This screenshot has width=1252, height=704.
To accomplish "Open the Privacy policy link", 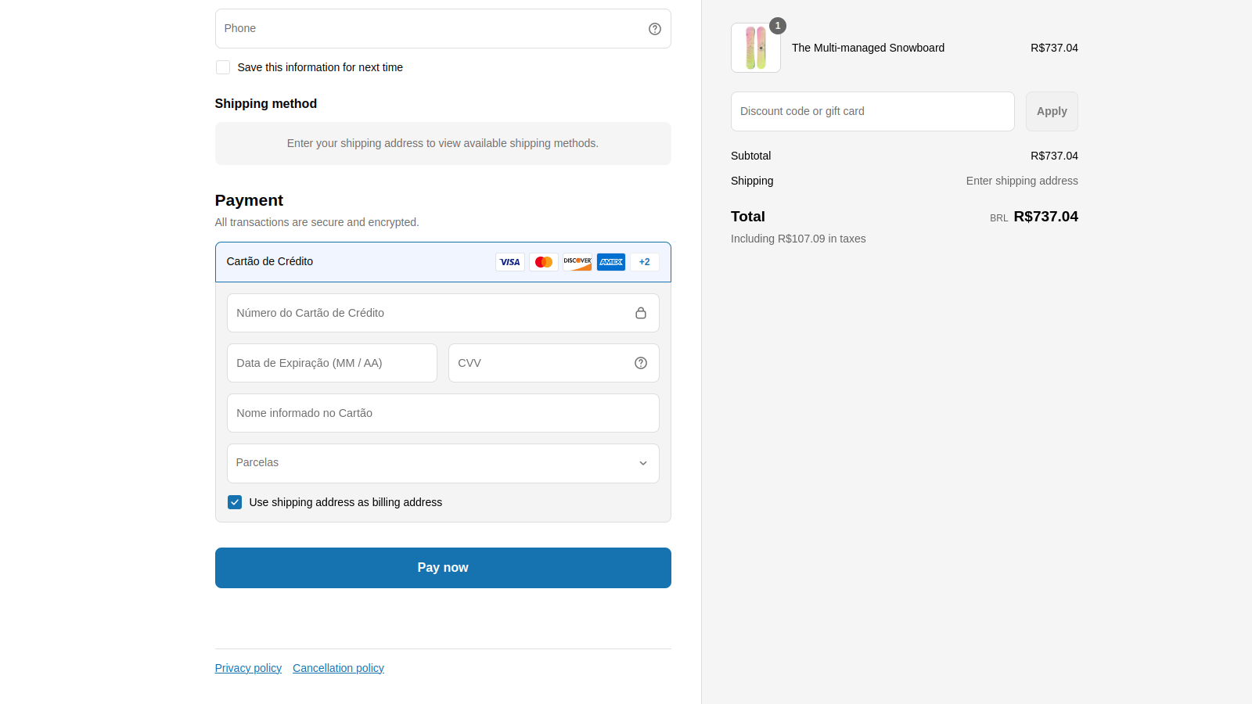I will [248, 668].
